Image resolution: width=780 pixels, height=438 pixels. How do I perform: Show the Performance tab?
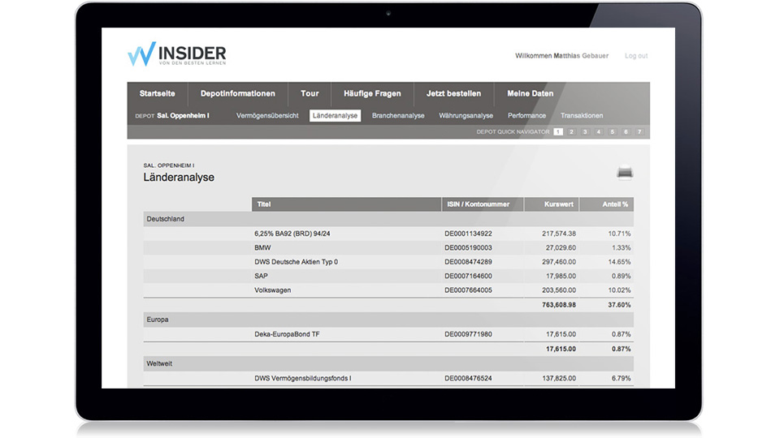(x=526, y=116)
